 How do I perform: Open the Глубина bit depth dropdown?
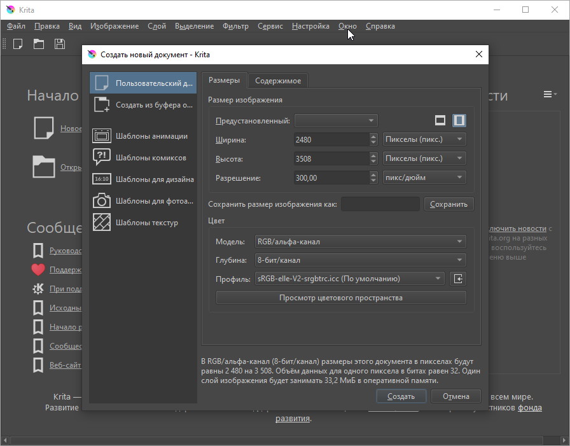(359, 260)
